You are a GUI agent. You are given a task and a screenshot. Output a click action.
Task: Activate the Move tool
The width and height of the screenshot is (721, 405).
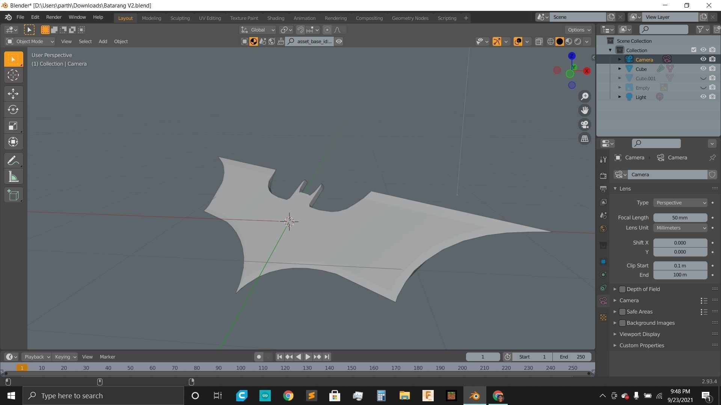pyautogui.click(x=13, y=94)
